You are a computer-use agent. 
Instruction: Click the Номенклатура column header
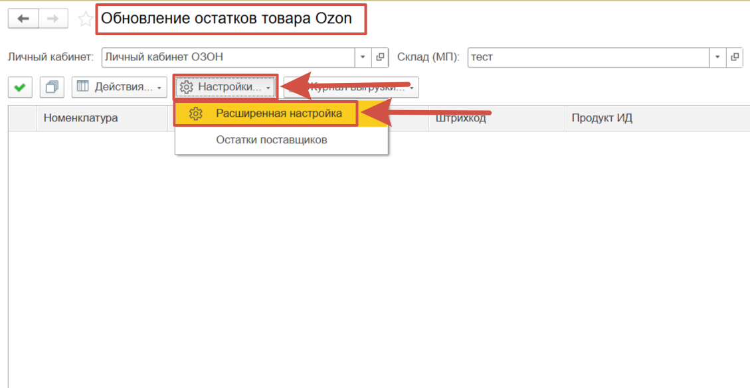pyautogui.click(x=81, y=118)
